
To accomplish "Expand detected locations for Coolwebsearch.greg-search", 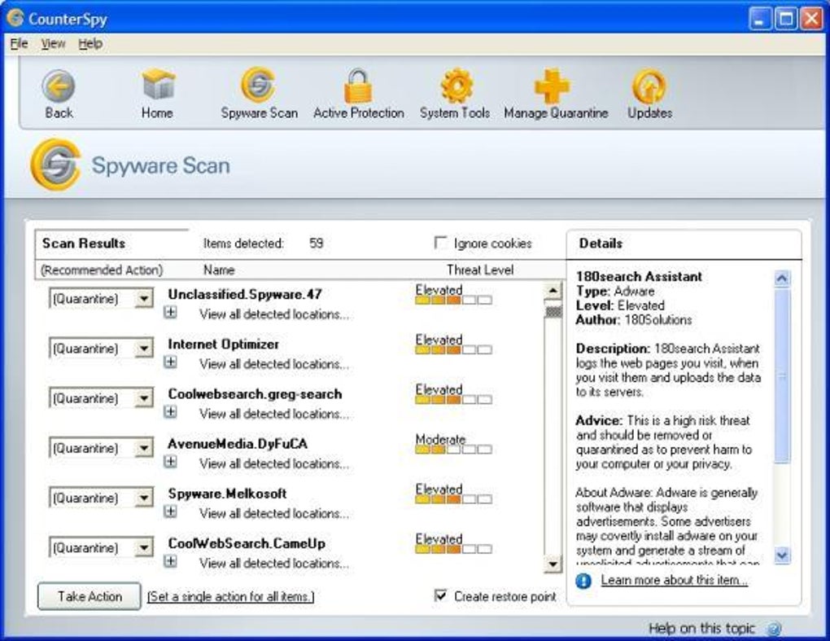I will 170,412.
